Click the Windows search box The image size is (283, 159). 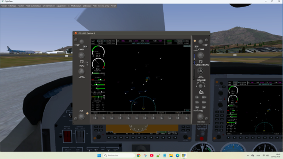click(x=119, y=155)
